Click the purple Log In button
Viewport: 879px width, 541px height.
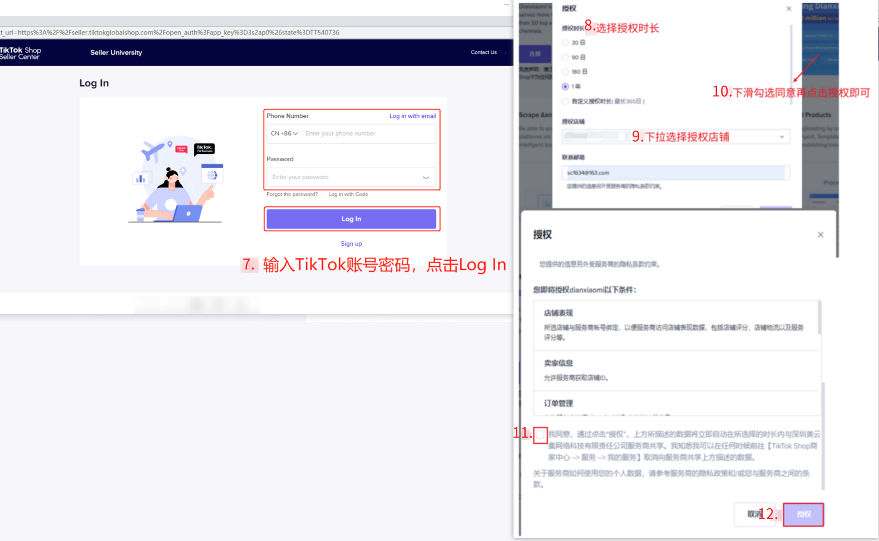pyautogui.click(x=352, y=219)
